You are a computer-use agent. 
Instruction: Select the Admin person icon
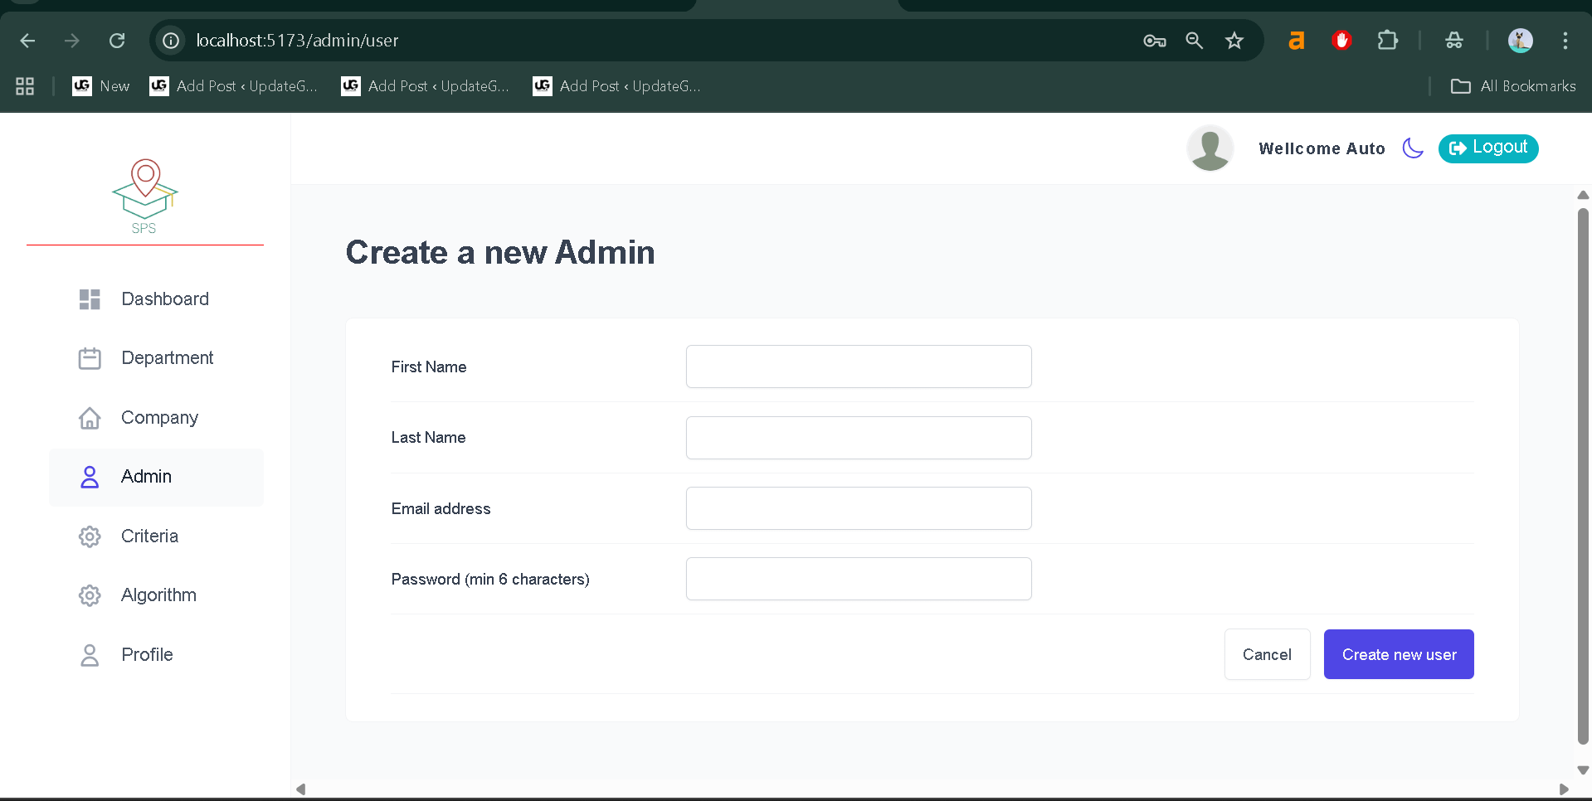pyautogui.click(x=90, y=477)
